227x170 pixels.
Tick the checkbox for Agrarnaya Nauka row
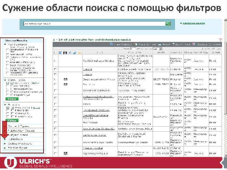pyautogui.click(x=55, y=153)
